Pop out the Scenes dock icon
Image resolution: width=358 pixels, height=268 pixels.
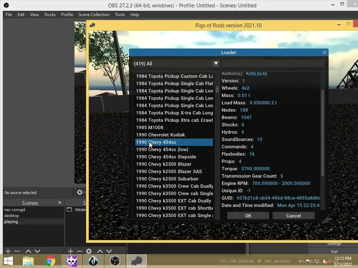tap(60, 203)
